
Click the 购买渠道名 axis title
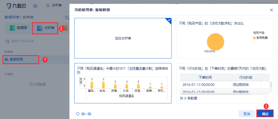[127, 96]
